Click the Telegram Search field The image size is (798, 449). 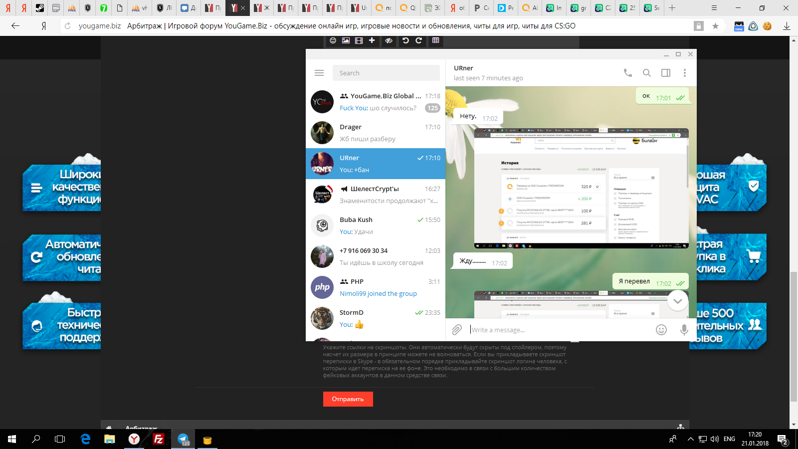click(386, 73)
